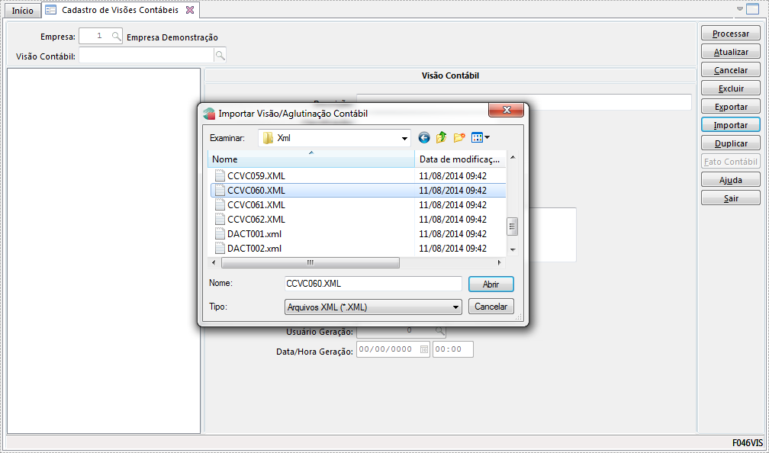The height and width of the screenshot is (453, 769).
Task: Click the Importar button
Action: coord(731,125)
